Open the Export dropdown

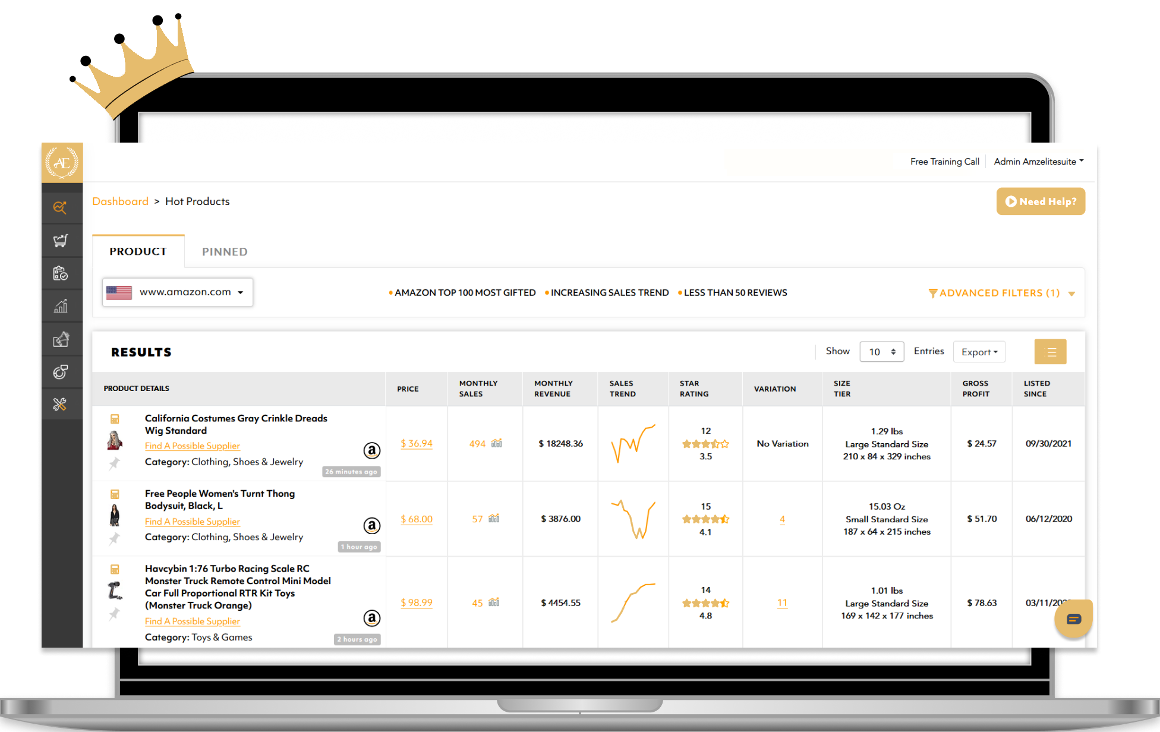979,352
